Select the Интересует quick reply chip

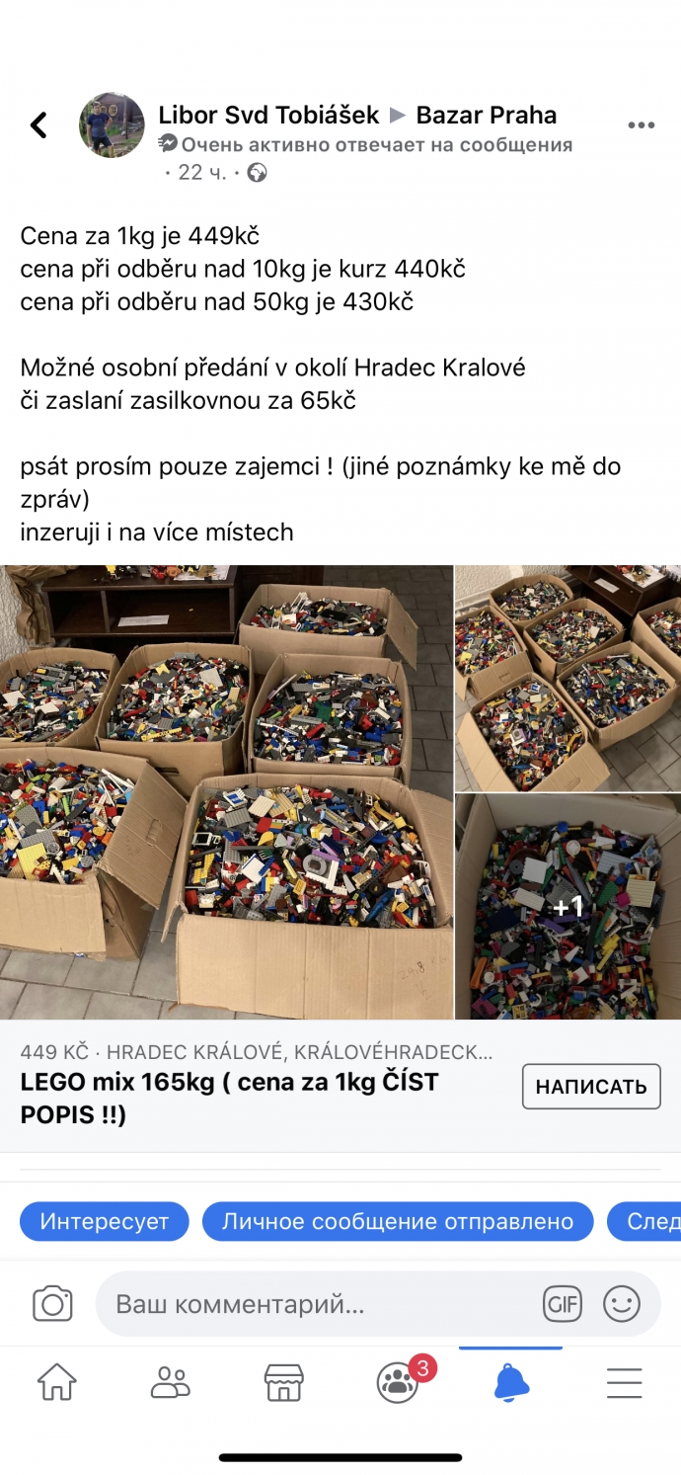105,1221
